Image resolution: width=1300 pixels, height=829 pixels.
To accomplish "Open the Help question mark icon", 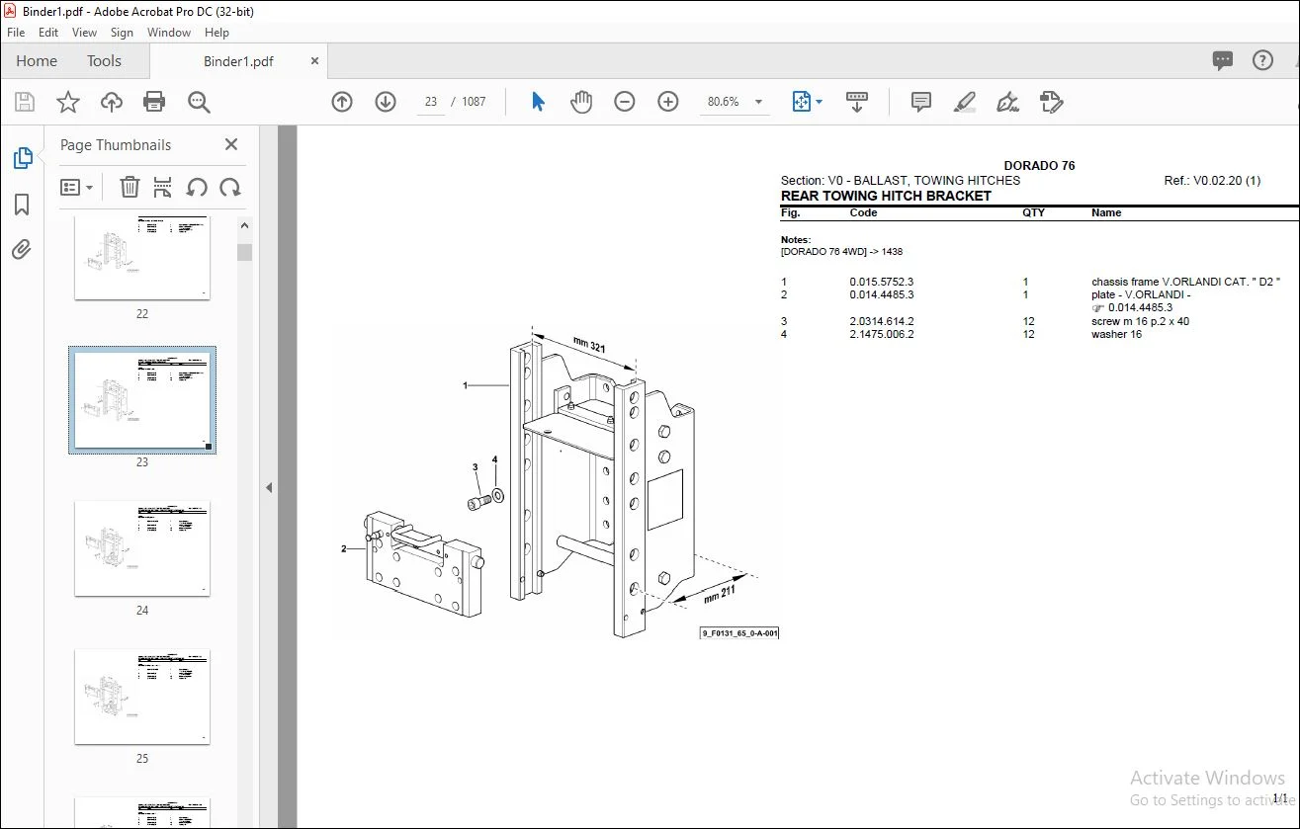I will point(1262,61).
